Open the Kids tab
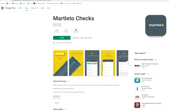169x112 pixels. (x=49, y=8)
